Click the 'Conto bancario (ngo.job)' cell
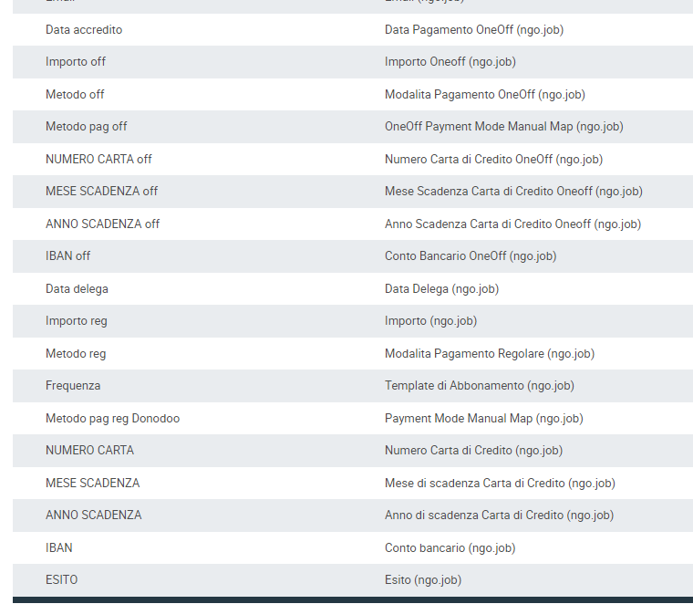This screenshot has width=693, height=604. [x=450, y=548]
